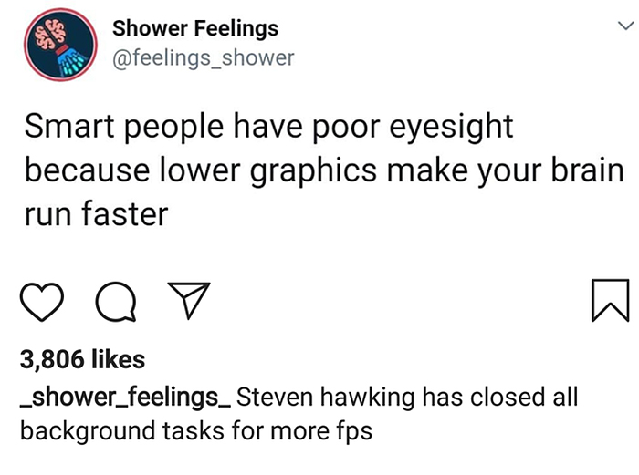View the 3,806 likes list
639x475 pixels.
(82, 360)
